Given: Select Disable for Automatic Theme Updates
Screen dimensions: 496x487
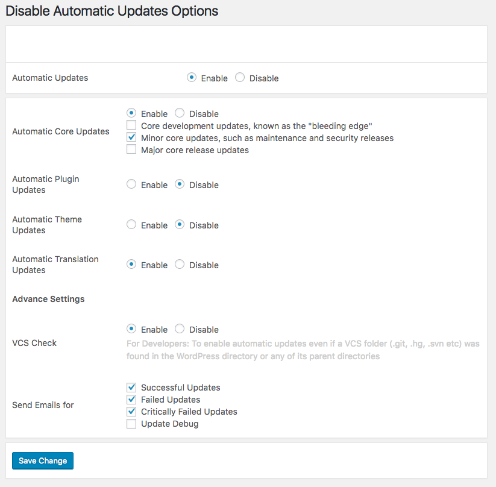Looking at the screenshot, I should point(180,225).
